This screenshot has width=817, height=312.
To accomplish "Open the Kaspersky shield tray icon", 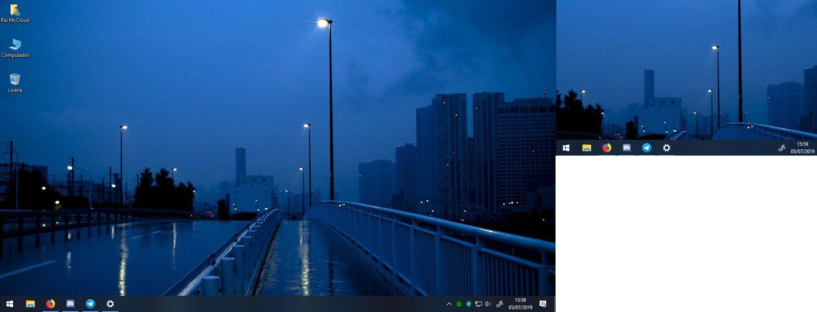I will [x=469, y=304].
